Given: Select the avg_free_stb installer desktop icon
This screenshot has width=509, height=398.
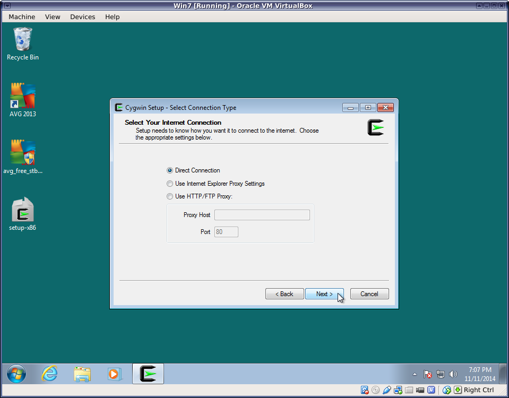Looking at the screenshot, I should coord(23,157).
